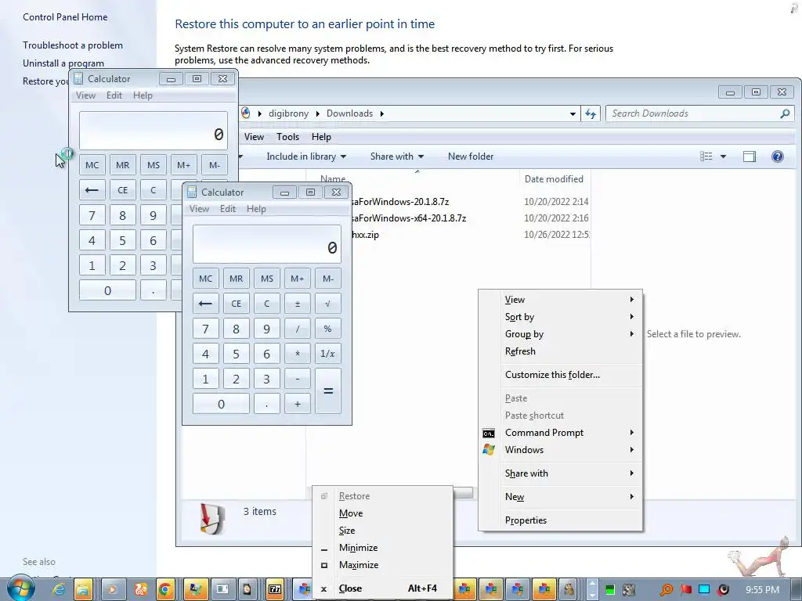
Task: Open Internet Explorer from the taskbar
Action: [x=59, y=589]
